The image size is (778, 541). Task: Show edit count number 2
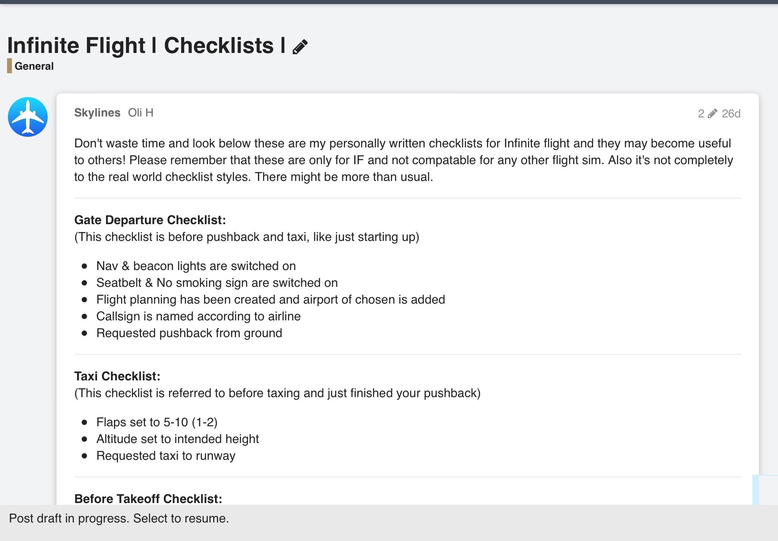701,114
